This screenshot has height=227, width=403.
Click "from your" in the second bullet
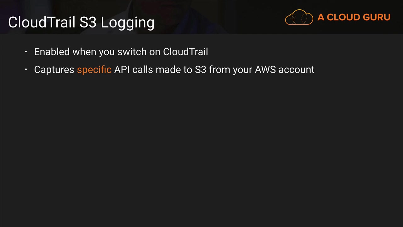[x=230, y=69]
